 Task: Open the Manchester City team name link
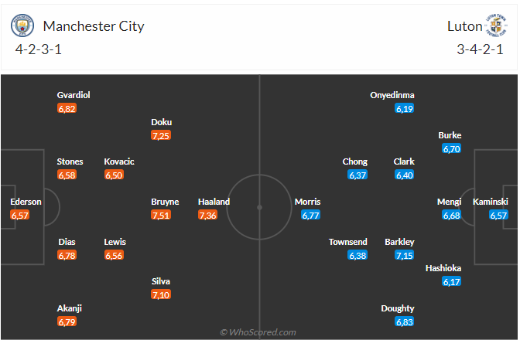(94, 26)
